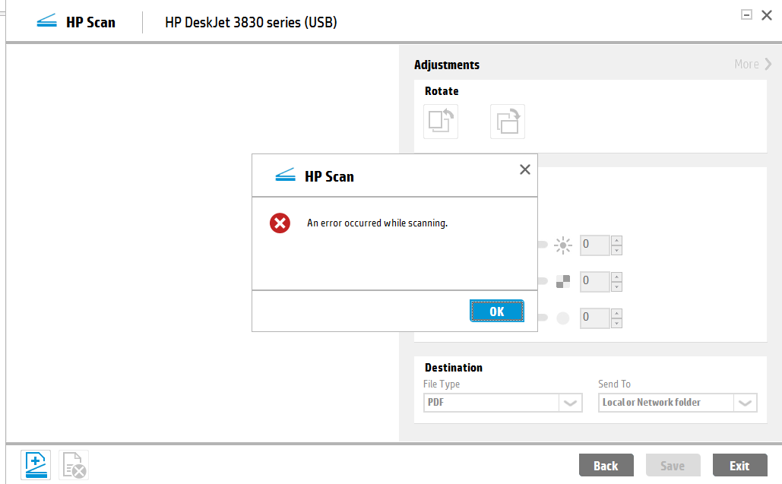The image size is (782, 484).
Task: Close the HP Scan error dialog
Action: pos(524,169)
